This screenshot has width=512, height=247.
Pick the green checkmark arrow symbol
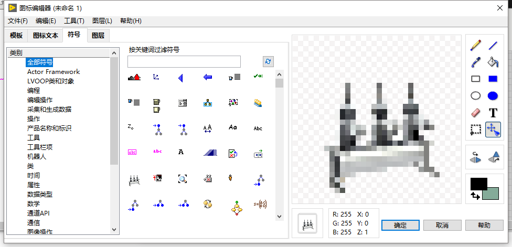click(258, 76)
